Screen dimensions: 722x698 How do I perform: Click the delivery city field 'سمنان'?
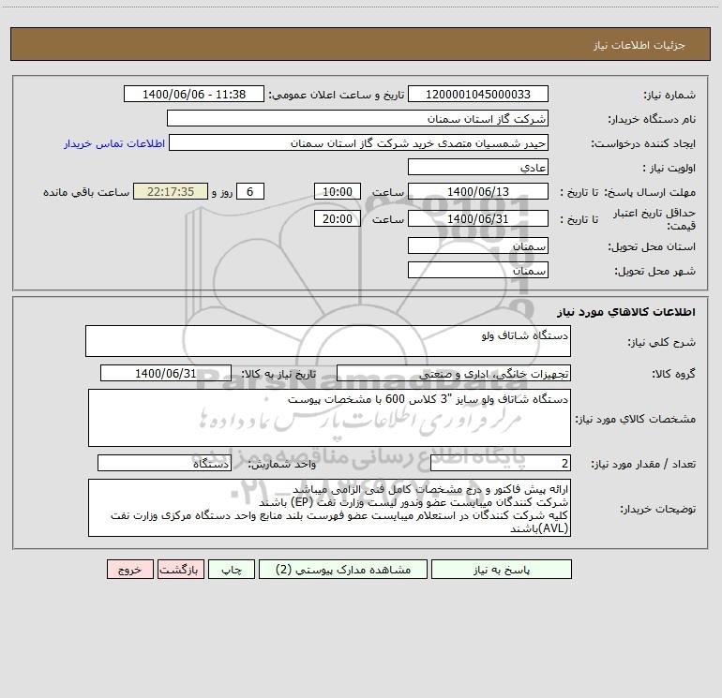click(x=478, y=271)
